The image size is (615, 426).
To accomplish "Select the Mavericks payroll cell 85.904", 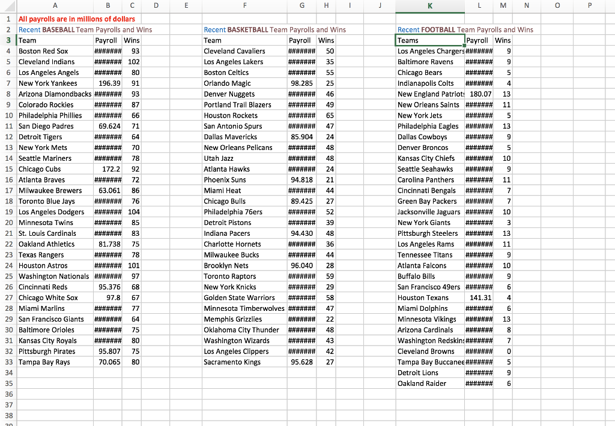I will [x=301, y=137].
